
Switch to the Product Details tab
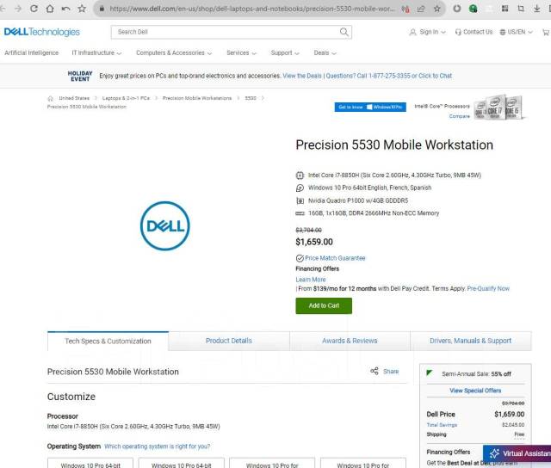point(229,341)
